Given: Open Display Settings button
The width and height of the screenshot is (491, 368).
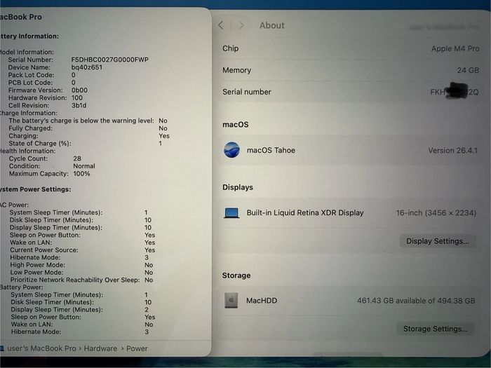Looking at the screenshot, I should [438, 241].
